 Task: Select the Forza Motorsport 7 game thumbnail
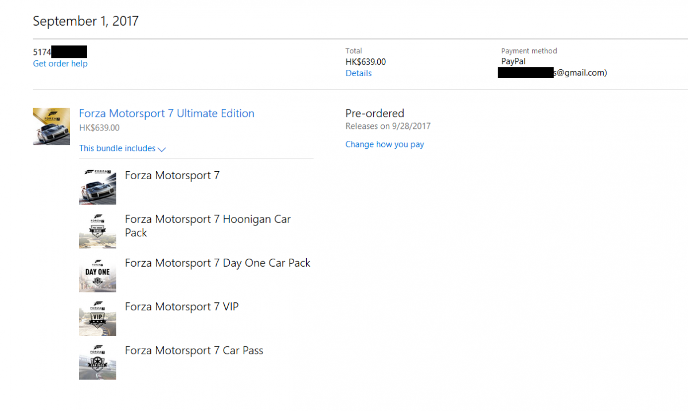[x=97, y=187]
